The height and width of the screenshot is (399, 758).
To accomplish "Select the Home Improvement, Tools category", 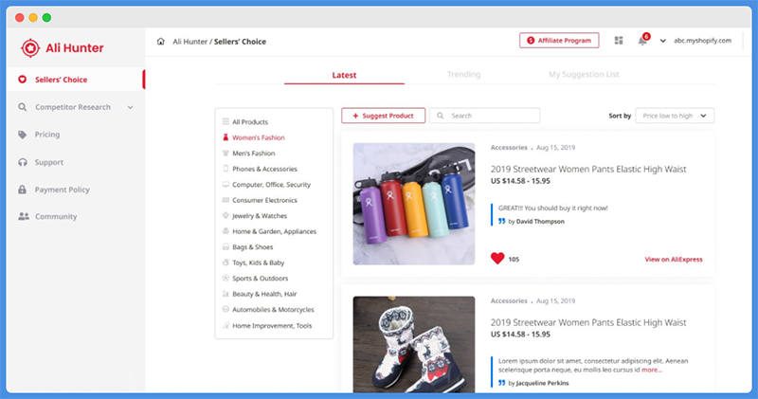I will click(274, 325).
